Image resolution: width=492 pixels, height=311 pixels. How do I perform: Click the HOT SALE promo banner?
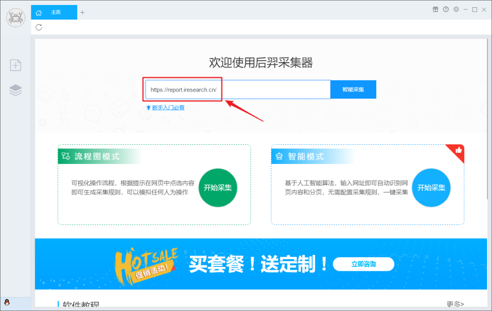pos(261,264)
